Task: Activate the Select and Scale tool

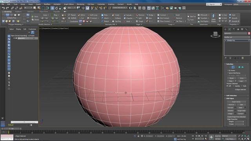Action: point(61,8)
